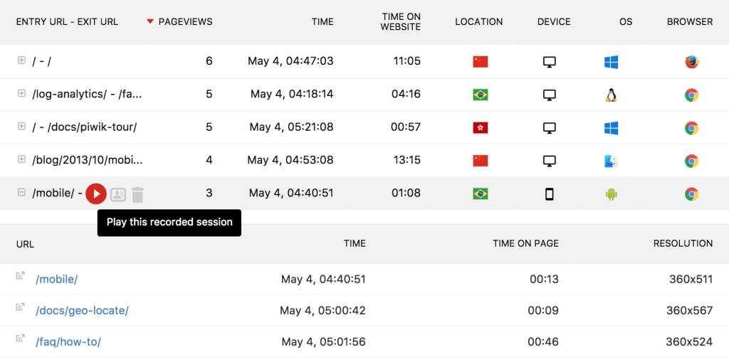729x360 pixels.
Task: Sort by the Pageviews column header
Action: point(184,21)
